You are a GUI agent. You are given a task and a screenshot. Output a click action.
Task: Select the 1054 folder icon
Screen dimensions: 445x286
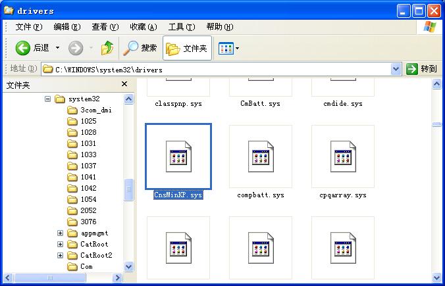(x=72, y=200)
